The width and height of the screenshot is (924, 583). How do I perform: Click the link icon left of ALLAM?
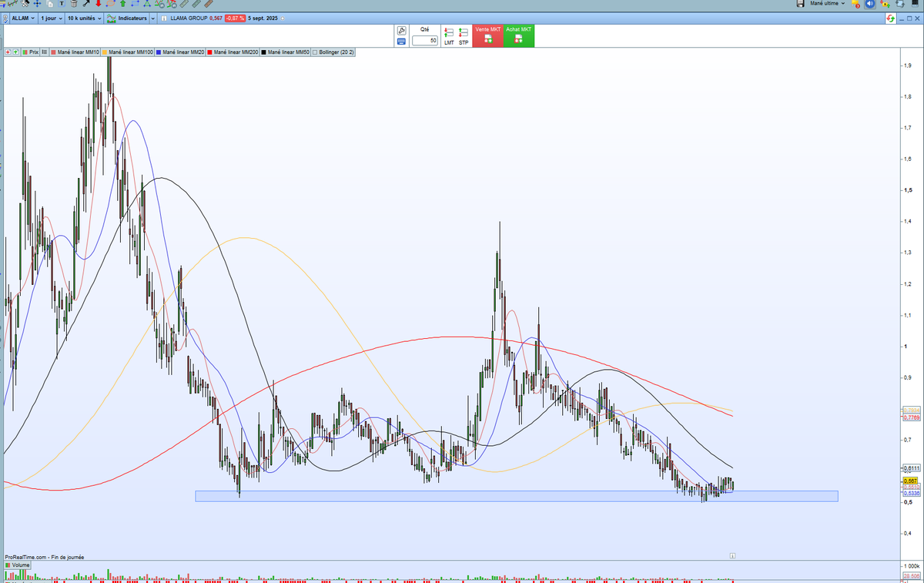click(5, 18)
